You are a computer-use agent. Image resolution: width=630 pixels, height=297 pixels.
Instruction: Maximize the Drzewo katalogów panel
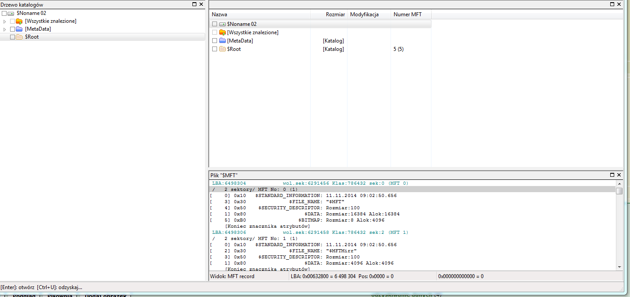pyautogui.click(x=195, y=4)
